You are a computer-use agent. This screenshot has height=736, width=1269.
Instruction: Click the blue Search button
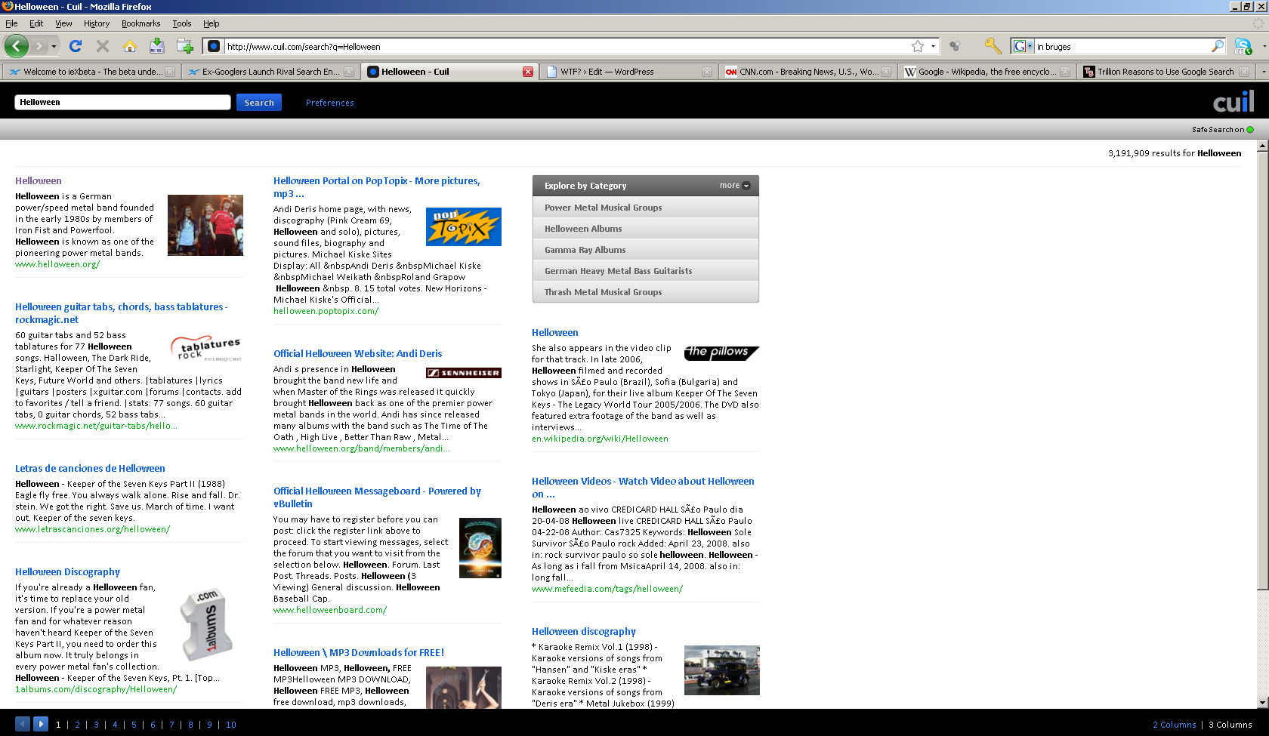coord(259,103)
